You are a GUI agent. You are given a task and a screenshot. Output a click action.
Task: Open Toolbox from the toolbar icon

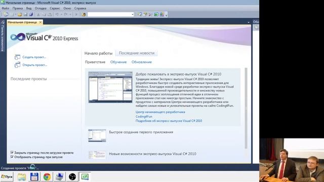pos(151,15)
